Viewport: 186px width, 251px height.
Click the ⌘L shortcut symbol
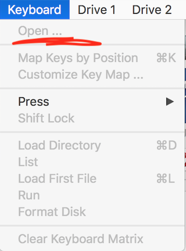click(165, 179)
